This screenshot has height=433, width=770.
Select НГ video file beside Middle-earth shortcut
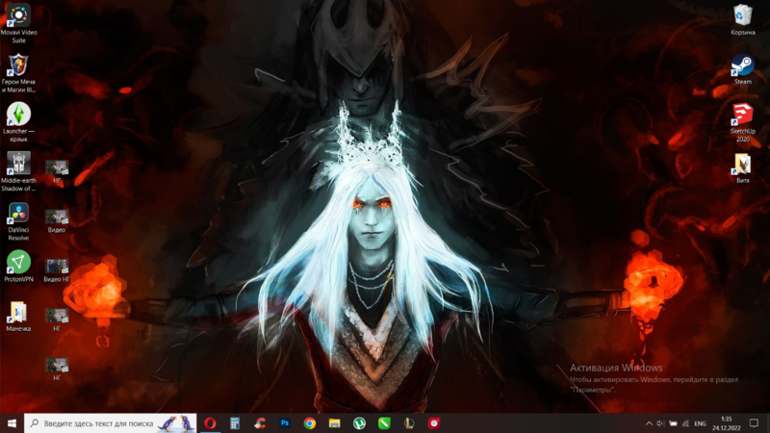pos(57,171)
